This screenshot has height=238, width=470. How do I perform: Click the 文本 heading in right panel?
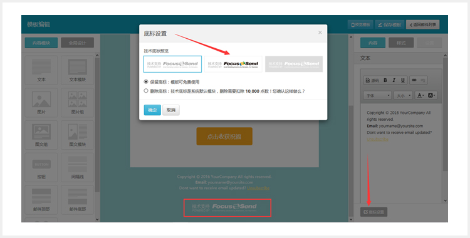coord(365,58)
